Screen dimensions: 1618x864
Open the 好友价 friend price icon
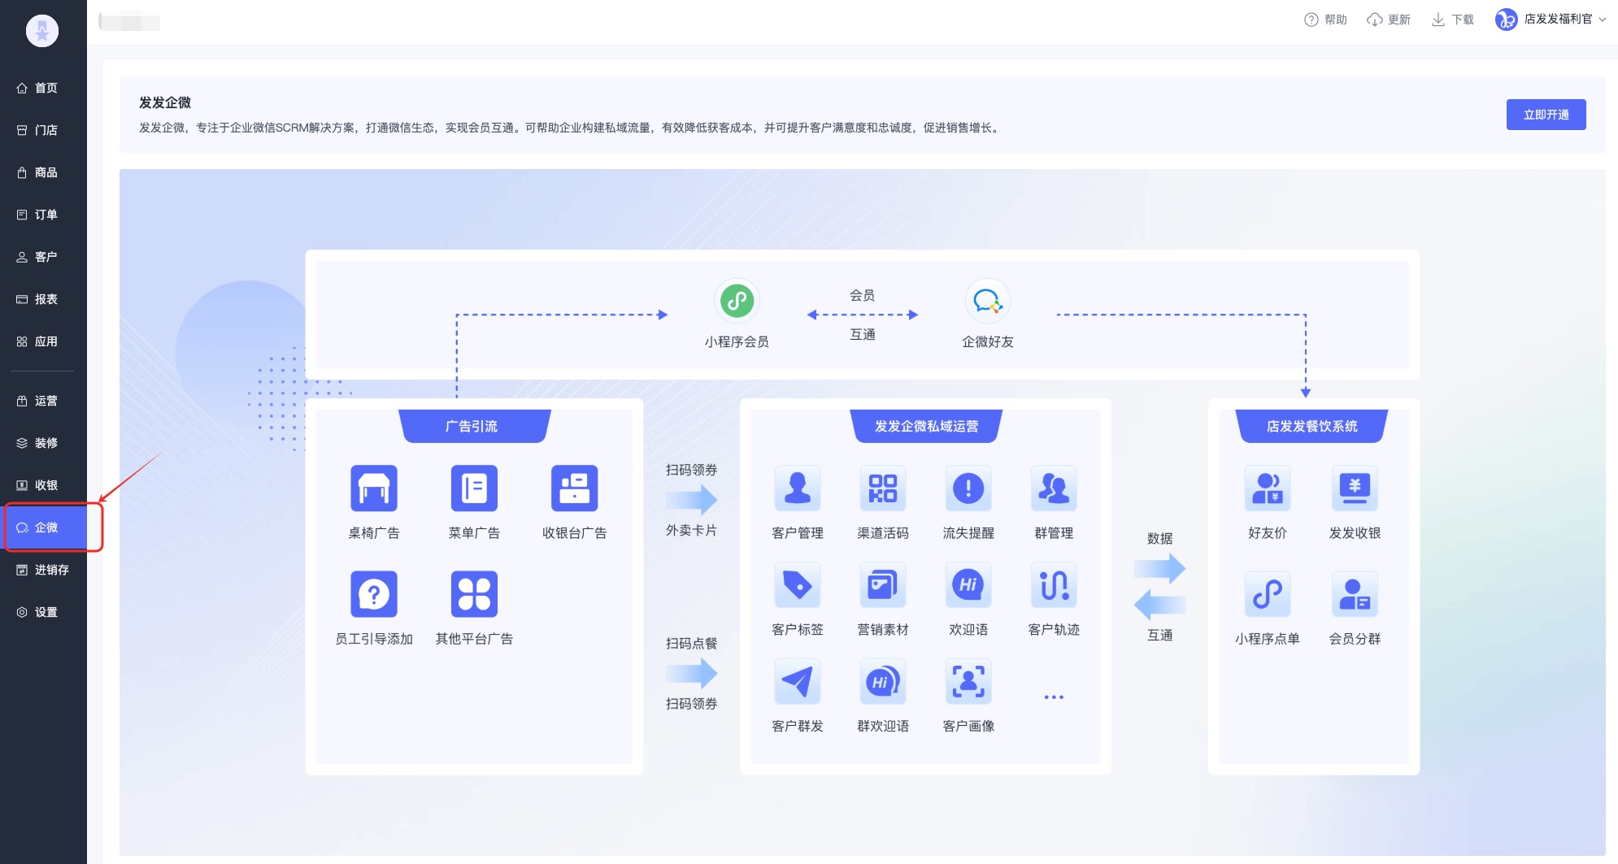tap(1267, 488)
